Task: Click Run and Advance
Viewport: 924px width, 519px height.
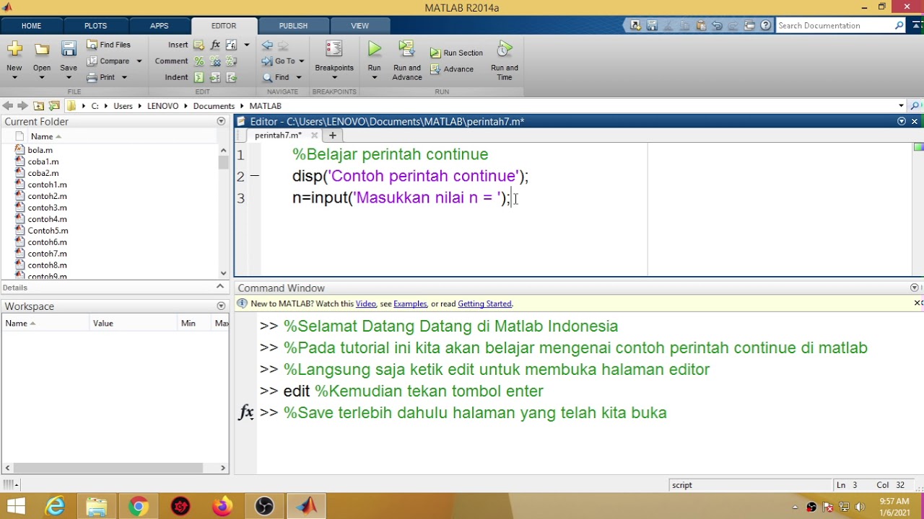Action: (x=407, y=60)
